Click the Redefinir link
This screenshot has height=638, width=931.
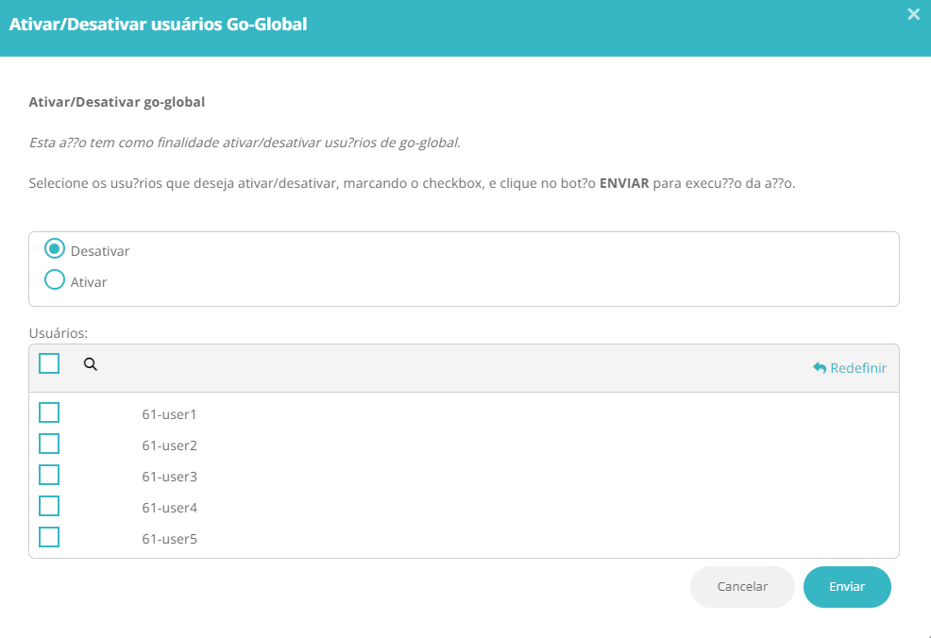[x=850, y=368]
